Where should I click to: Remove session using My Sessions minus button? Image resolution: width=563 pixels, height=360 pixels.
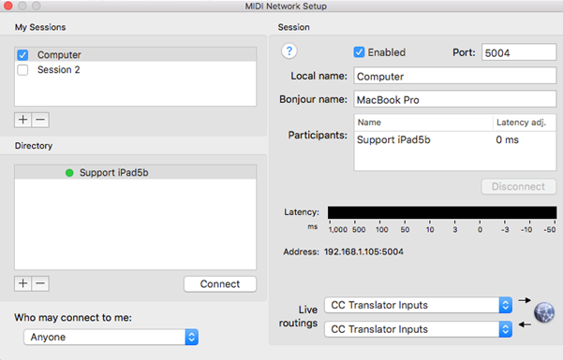40,120
